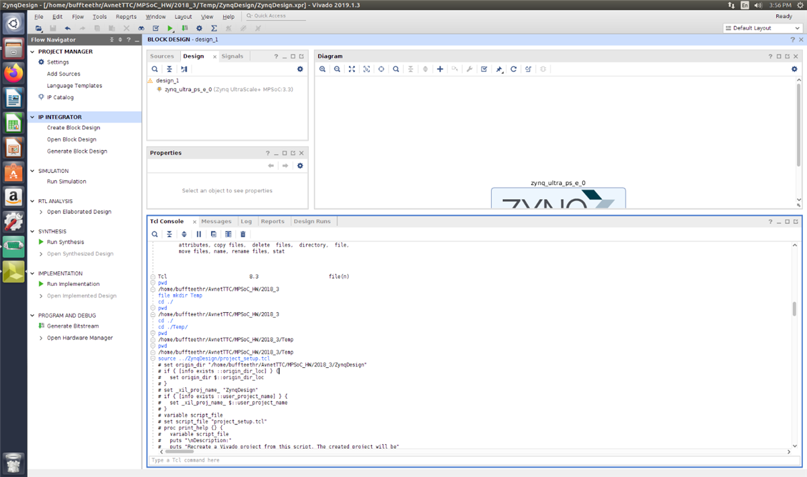The image size is (807, 477).
Task: Collapse the PROJECT MANAGER section
Action: (33, 52)
